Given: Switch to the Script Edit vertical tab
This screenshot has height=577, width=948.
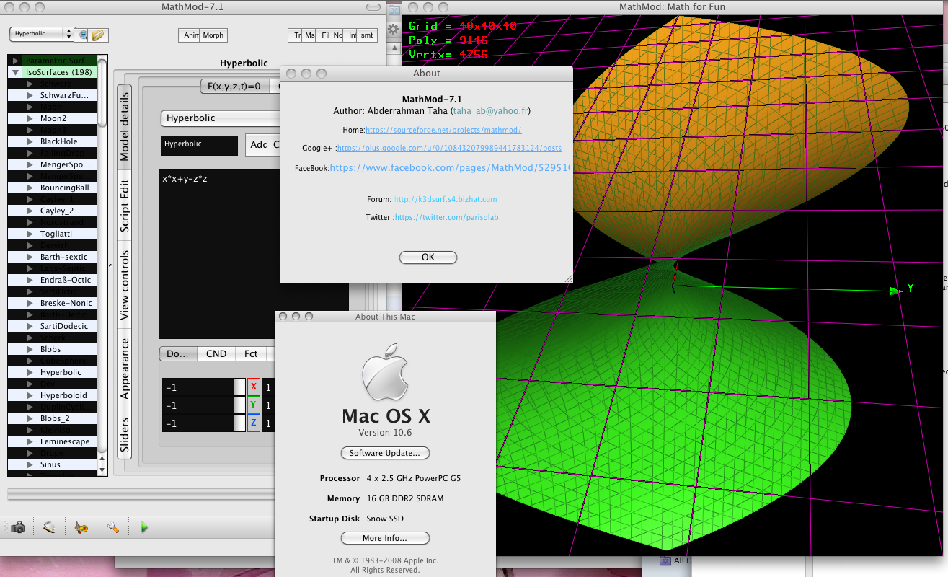Looking at the screenshot, I should click(125, 206).
